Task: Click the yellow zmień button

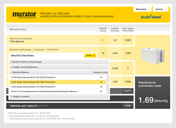Action: pos(90,55)
